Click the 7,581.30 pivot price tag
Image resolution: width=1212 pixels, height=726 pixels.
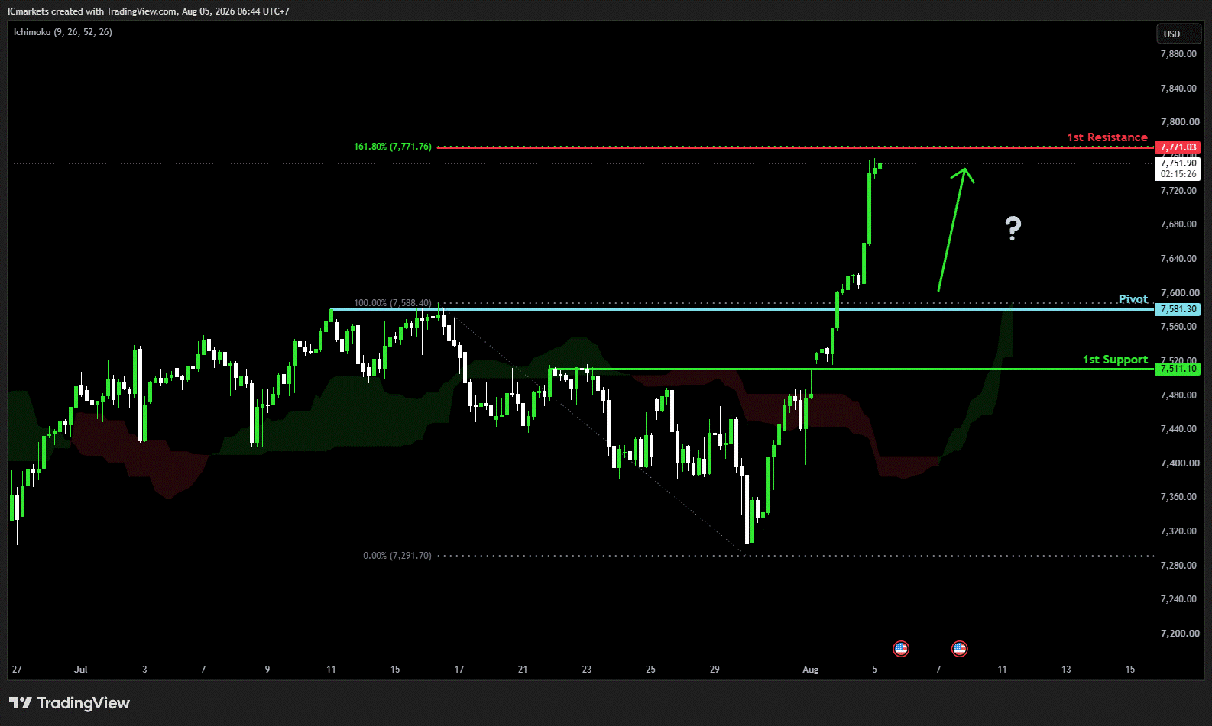coord(1178,309)
